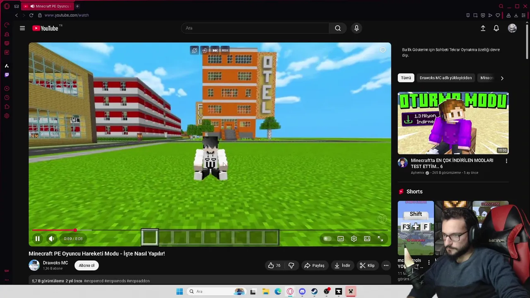This screenshot has height=298, width=530.
Task: Like the video (76 likes)
Action: (274, 265)
